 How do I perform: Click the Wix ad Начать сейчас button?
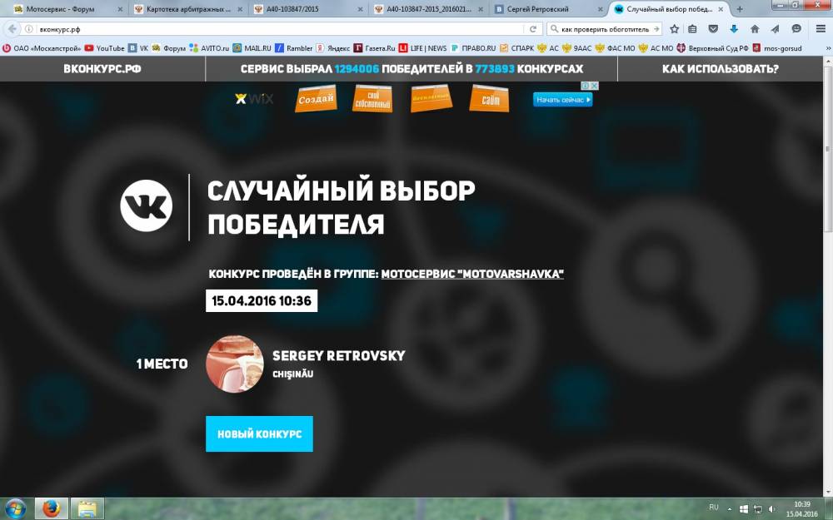562,100
